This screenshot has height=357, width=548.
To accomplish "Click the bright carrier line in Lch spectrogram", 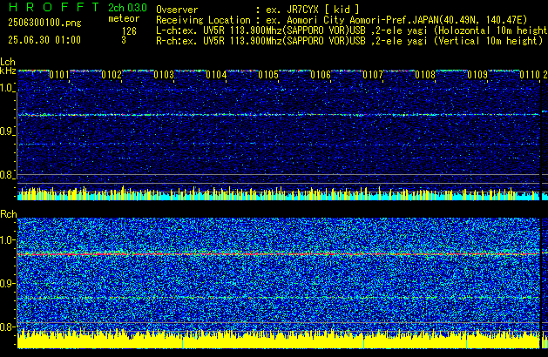I will [279, 115].
